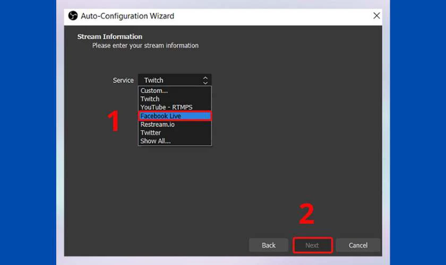The width and height of the screenshot is (446, 265).
Task: Click the 'Please enter your stream information' text
Action: pyautogui.click(x=145, y=46)
